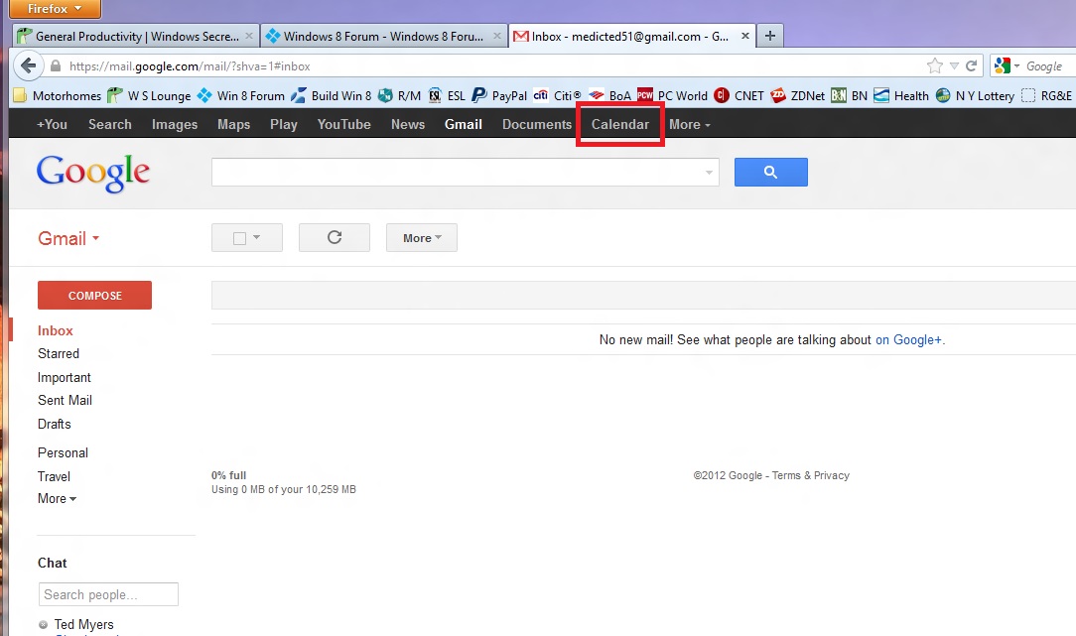Viewport: 1076px width, 636px height.
Task: Close the Windows 8 Forum tab
Action: coord(497,36)
